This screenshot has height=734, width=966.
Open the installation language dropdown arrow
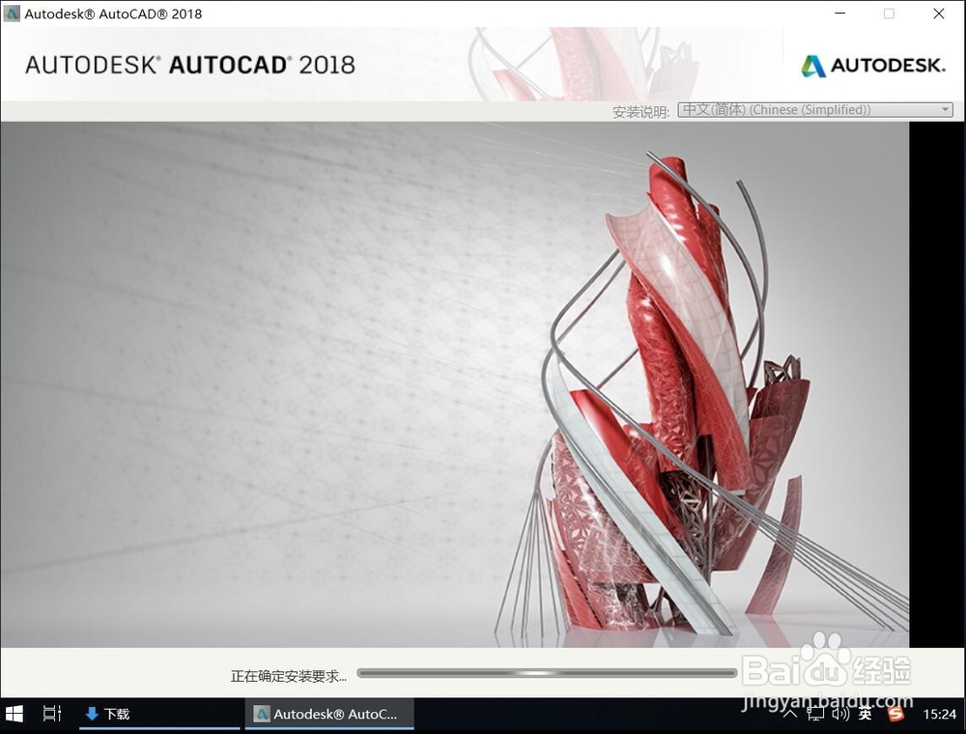point(945,109)
